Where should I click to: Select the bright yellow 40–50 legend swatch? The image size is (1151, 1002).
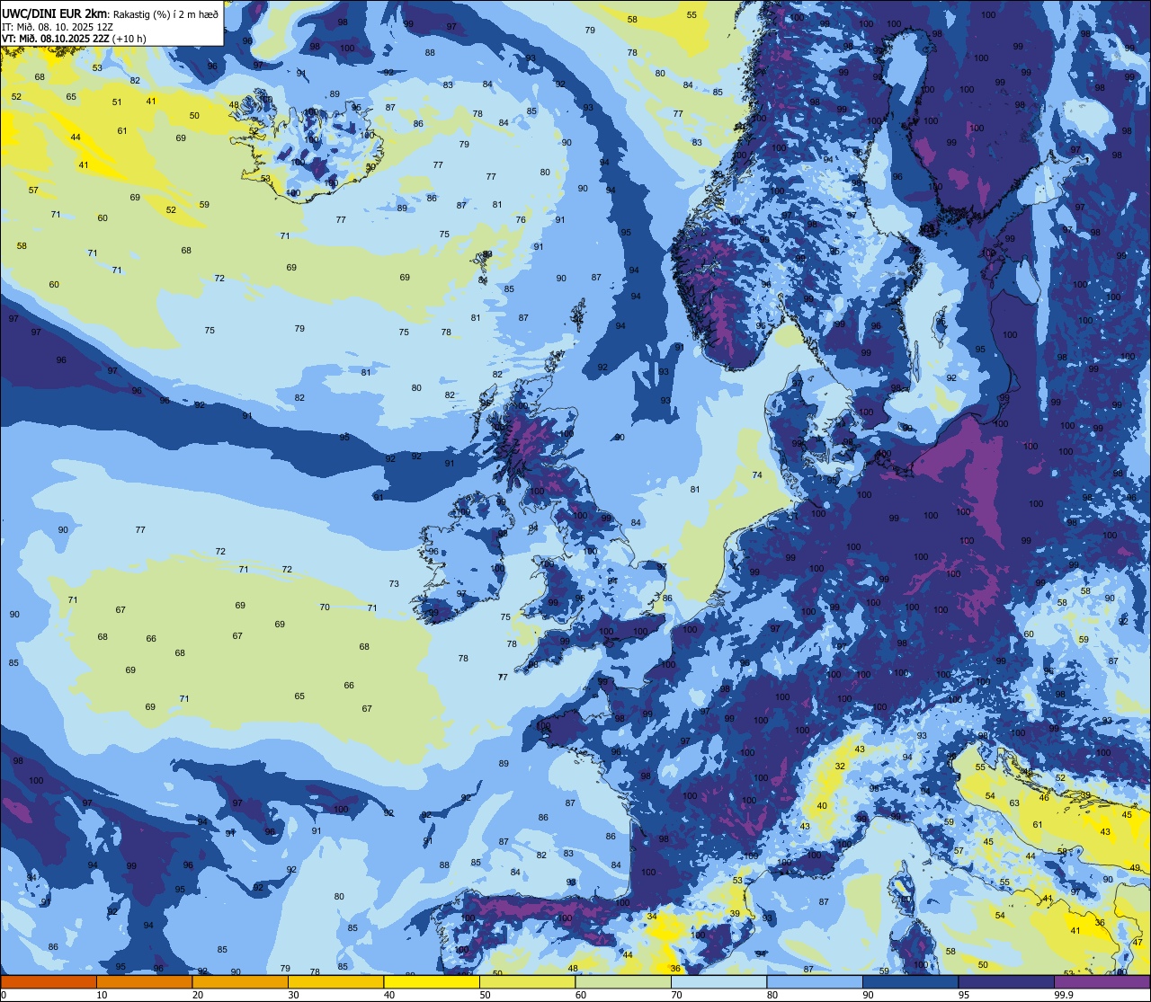[x=432, y=982]
